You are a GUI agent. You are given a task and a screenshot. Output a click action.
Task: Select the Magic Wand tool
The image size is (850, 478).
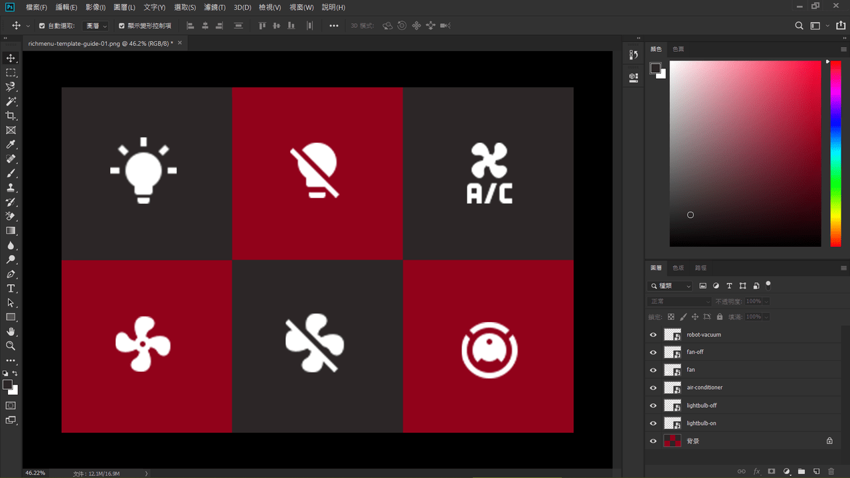(11, 102)
